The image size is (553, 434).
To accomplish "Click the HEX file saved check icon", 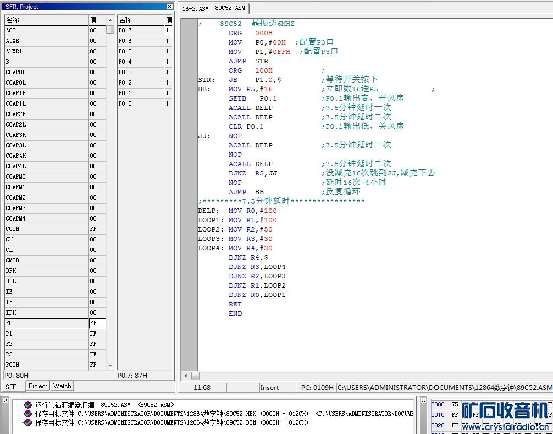I will 28,414.
